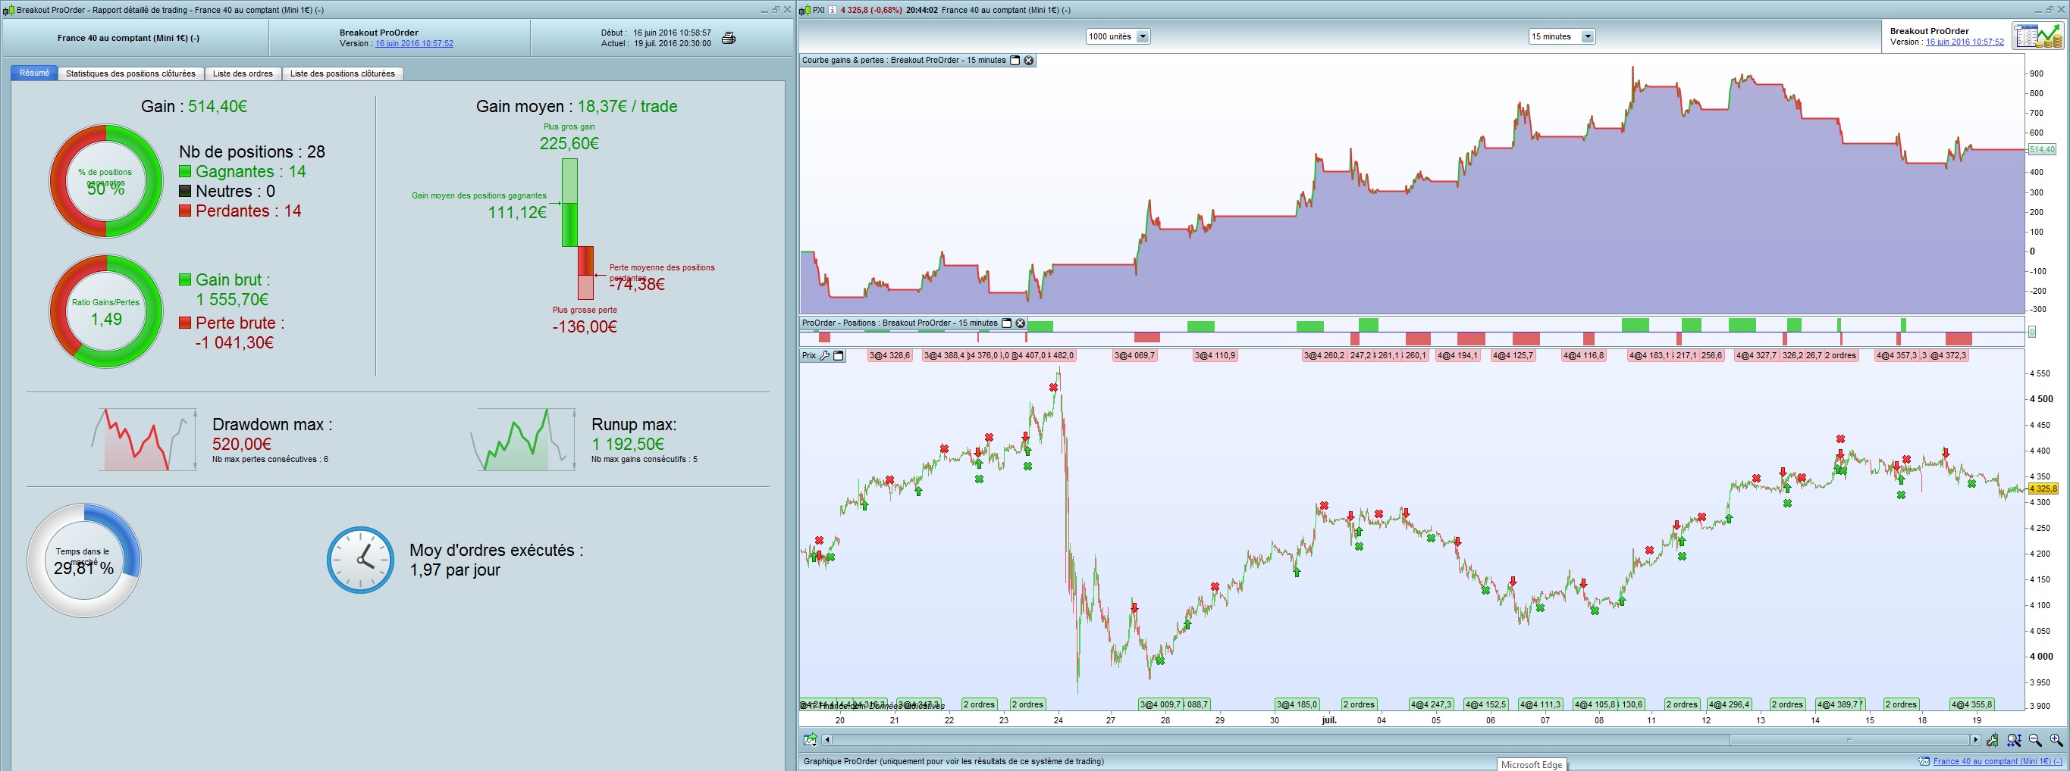Click the auto-fit zoom icon with arrows
Screen dimensions: 2070x771
click(x=2014, y=740)
